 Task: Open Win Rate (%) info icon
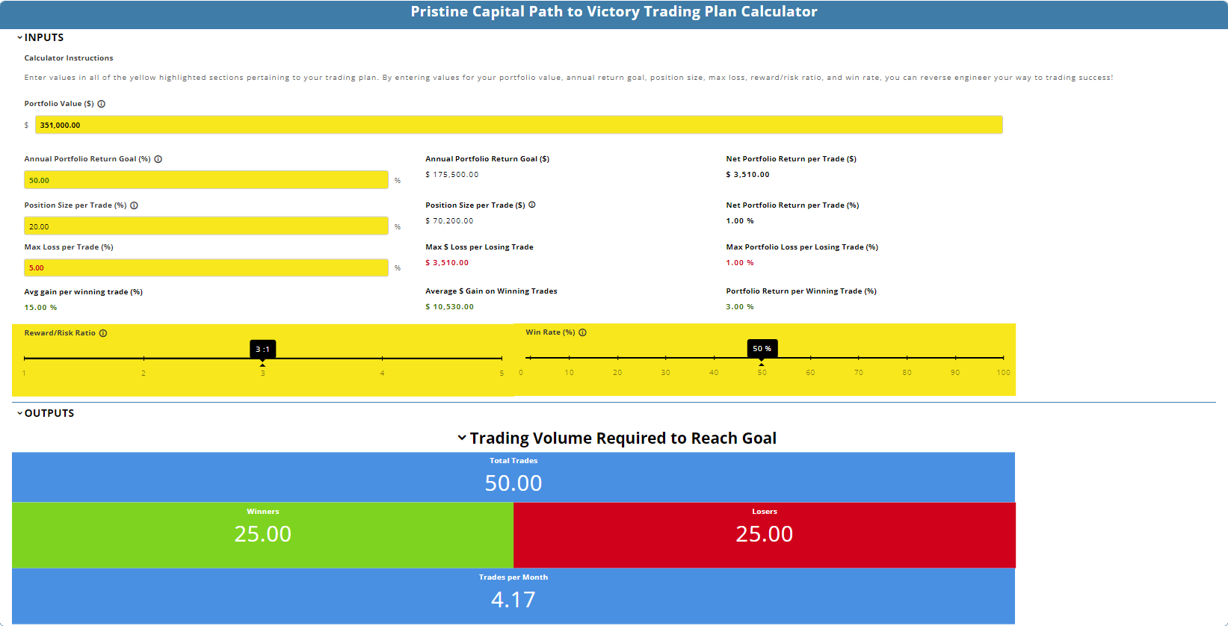click(x=583, y=332)
